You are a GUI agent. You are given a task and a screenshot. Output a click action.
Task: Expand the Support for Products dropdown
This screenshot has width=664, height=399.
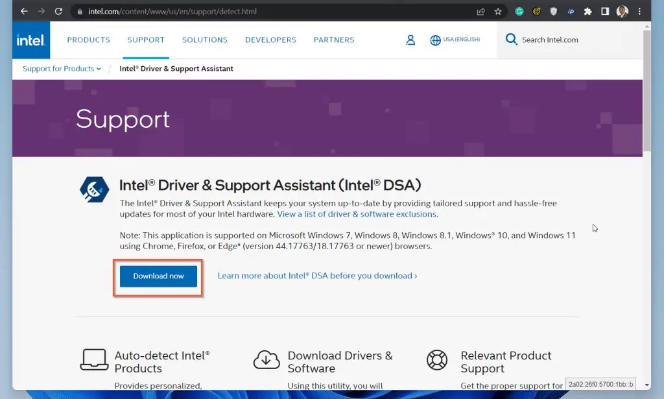[60, 69]
